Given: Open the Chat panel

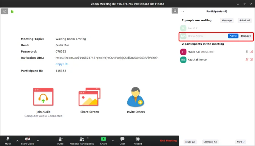Looking at the screenshot, I should click(x=122, y=141).
